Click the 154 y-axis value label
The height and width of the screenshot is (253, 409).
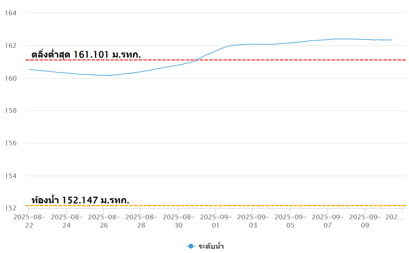click(x=10, y=176)
